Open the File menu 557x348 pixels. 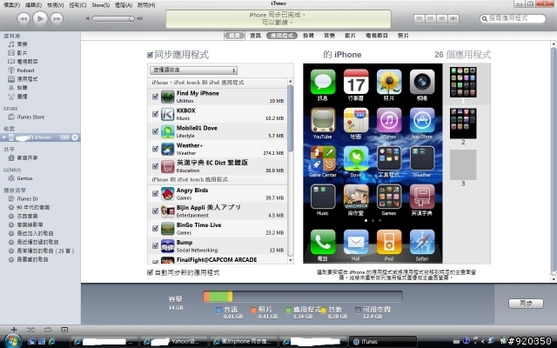coord(11,5)
